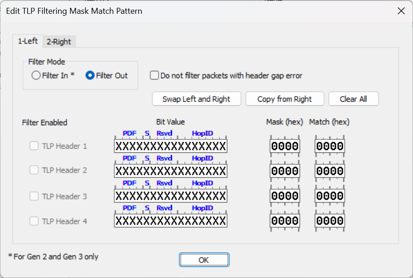Image resolution: width=413 pixels, height=278 pixels.
Task: Select the Filter In radio button
Action: tap(36, 75)
